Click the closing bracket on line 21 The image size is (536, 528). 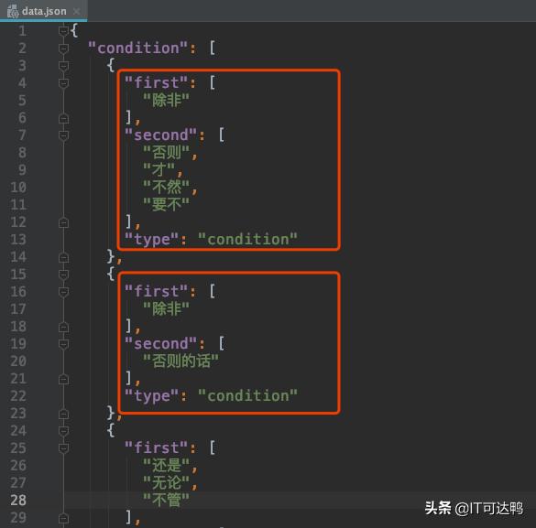[x=128, y=379]
